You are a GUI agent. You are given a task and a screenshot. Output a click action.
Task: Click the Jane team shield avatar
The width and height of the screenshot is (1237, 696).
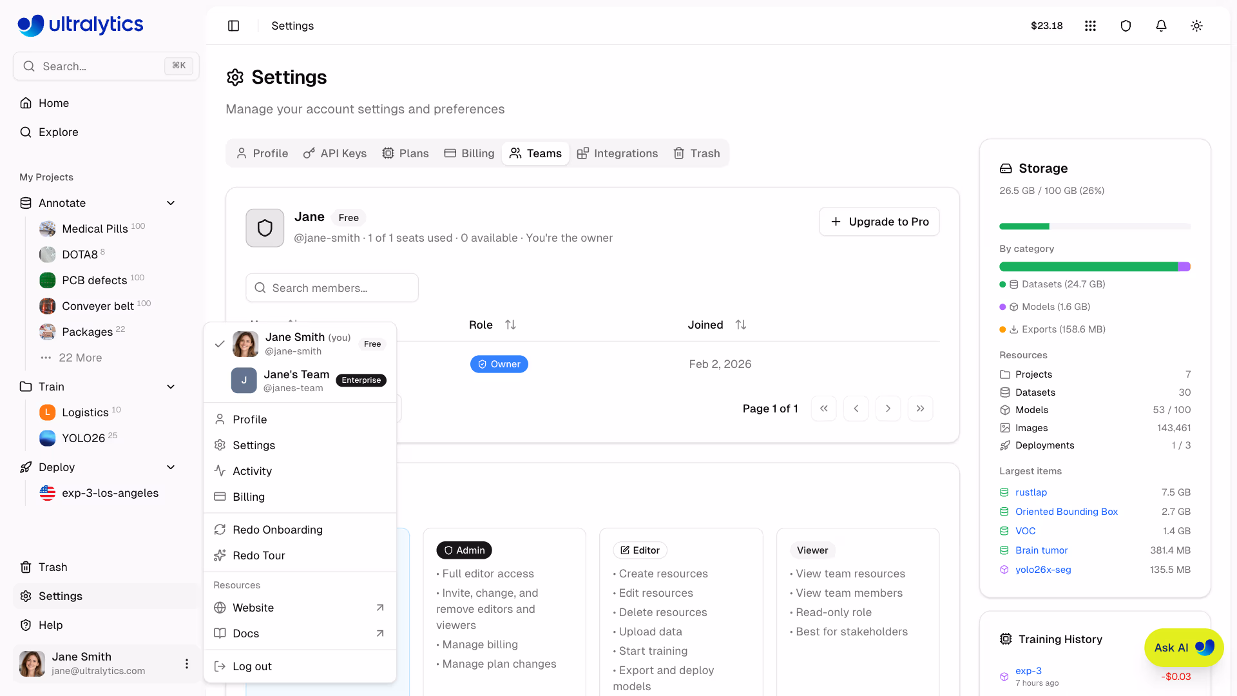(x=265, y=228)
